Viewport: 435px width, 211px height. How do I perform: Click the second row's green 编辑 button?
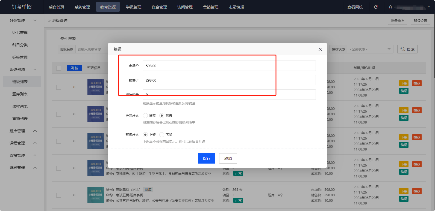click(x=404, y=118)
